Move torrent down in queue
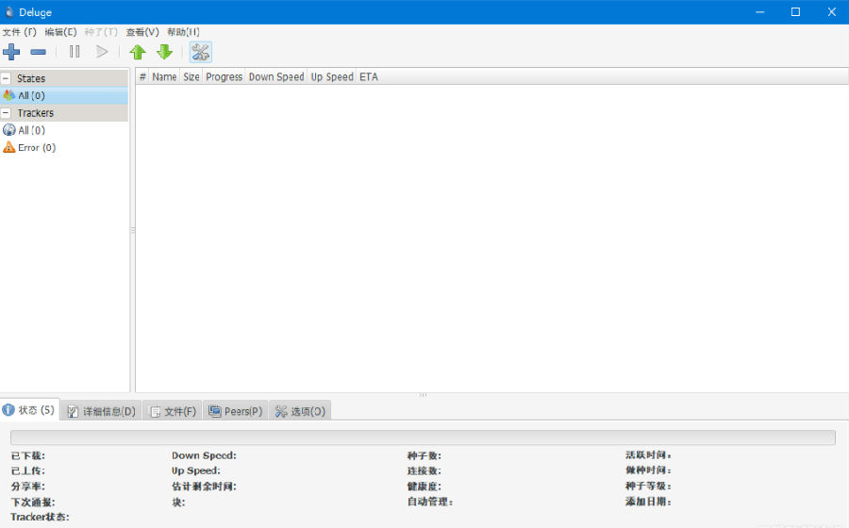This screenshot has height=528, width=849. click(x=164, y=52)
